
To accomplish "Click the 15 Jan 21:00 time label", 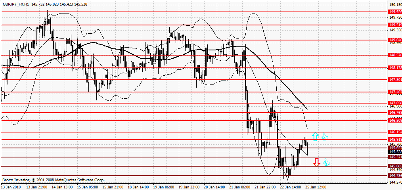I will click(113, 188).
